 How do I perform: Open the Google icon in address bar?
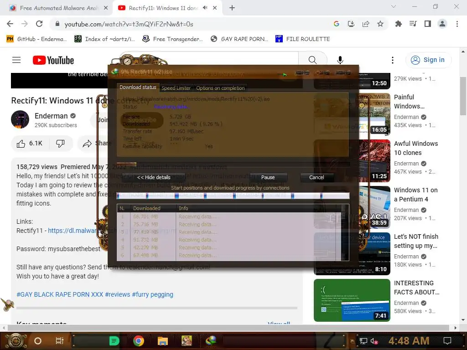(x=336, y=24)
